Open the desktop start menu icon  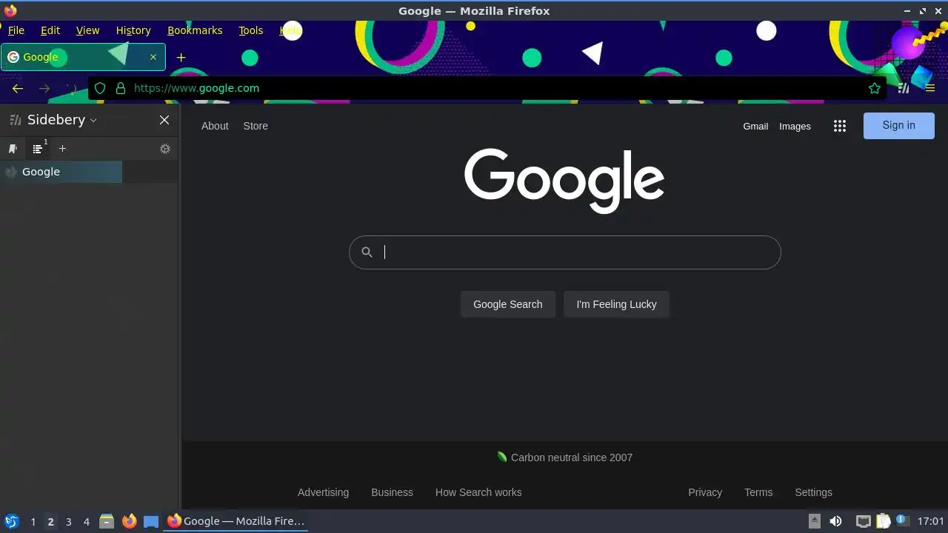pos(11,521)
